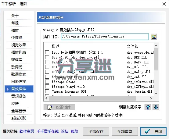
Task: Enable the DeFX v0.97 plugin checkbox
Action: pyautogui.click(x=47, y=62)
